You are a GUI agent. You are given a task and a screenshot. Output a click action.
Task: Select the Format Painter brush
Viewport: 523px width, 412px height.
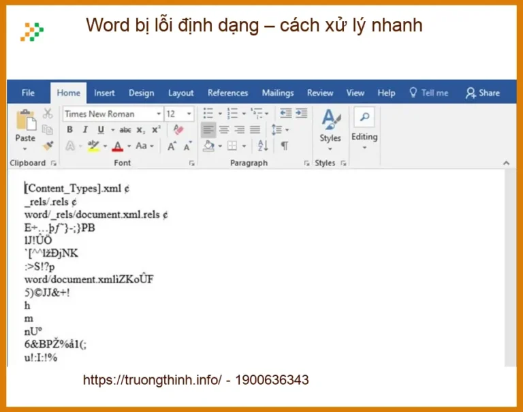[48, 146]
